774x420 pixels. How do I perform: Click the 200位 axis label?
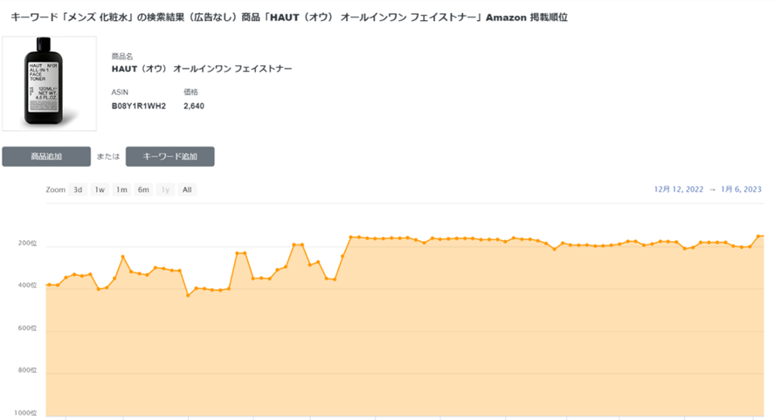[27, 244]
